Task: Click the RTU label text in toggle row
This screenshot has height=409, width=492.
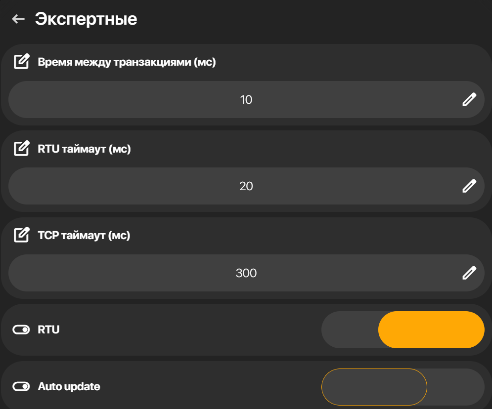Action: (x=48, y=329)
